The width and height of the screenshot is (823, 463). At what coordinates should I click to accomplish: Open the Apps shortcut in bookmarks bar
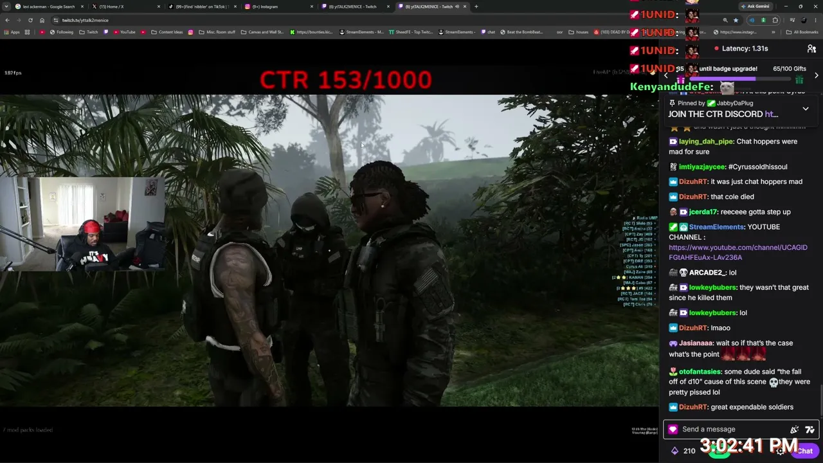(x=12, y=32)
